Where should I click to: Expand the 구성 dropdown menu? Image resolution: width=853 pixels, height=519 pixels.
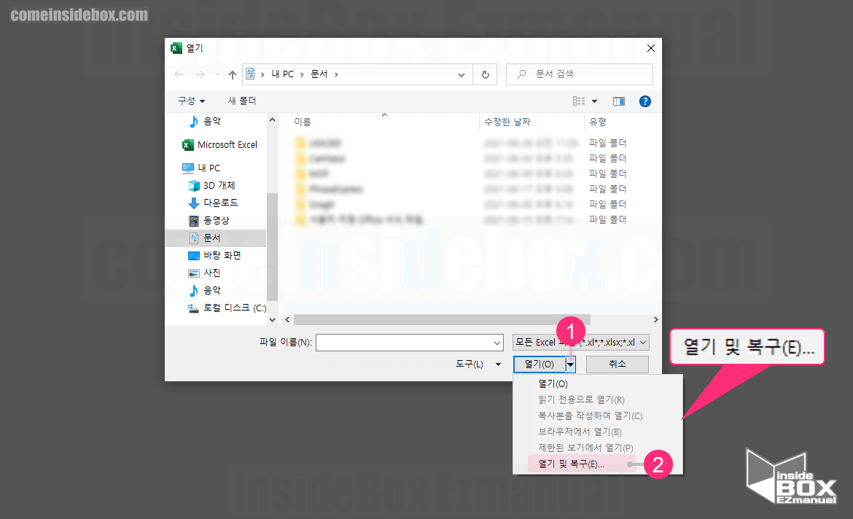point(192,101)
